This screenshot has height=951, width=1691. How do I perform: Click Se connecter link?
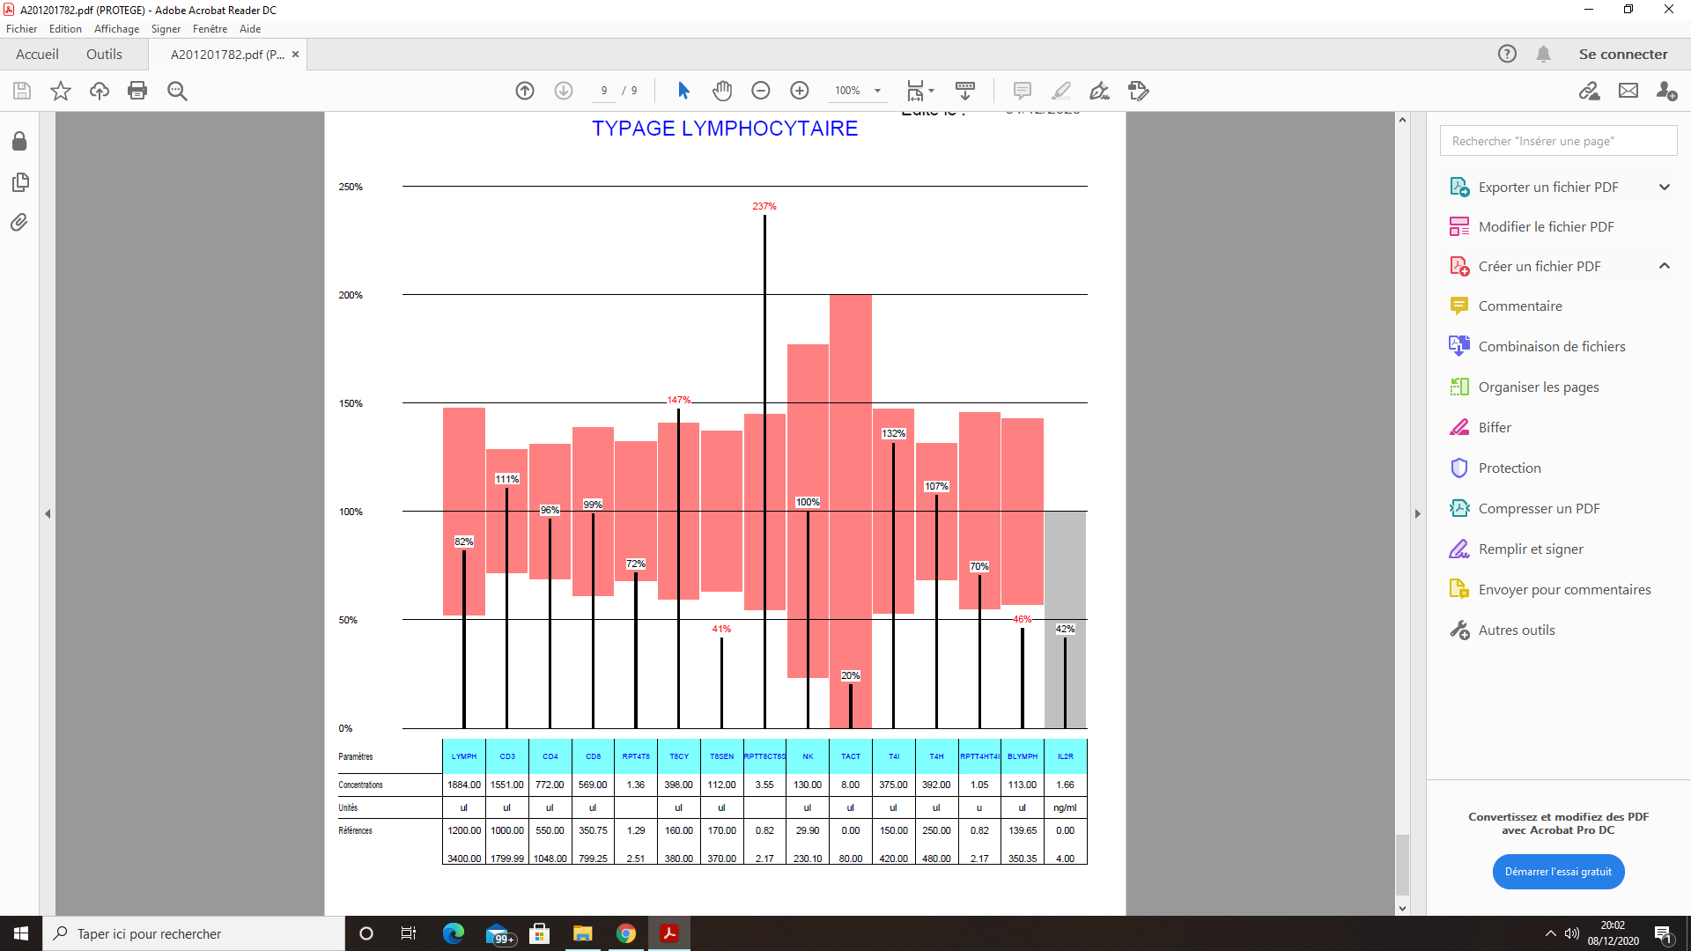1622,55
